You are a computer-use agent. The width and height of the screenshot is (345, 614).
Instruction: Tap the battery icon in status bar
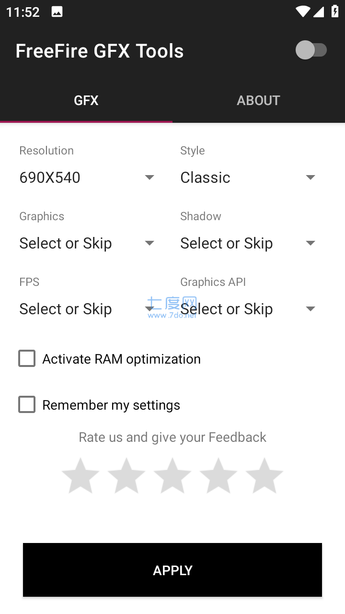[x=334, y=12]
